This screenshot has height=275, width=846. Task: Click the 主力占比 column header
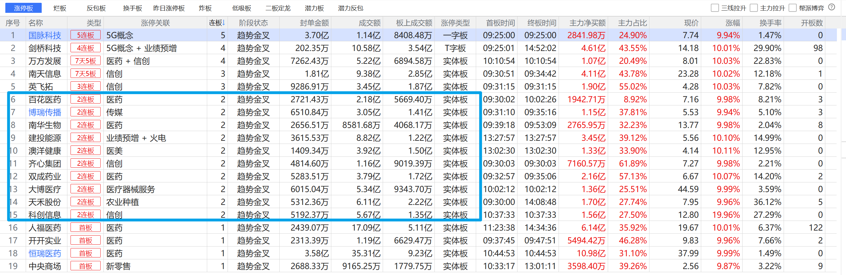pyautogui.click(x=633, y=23)
